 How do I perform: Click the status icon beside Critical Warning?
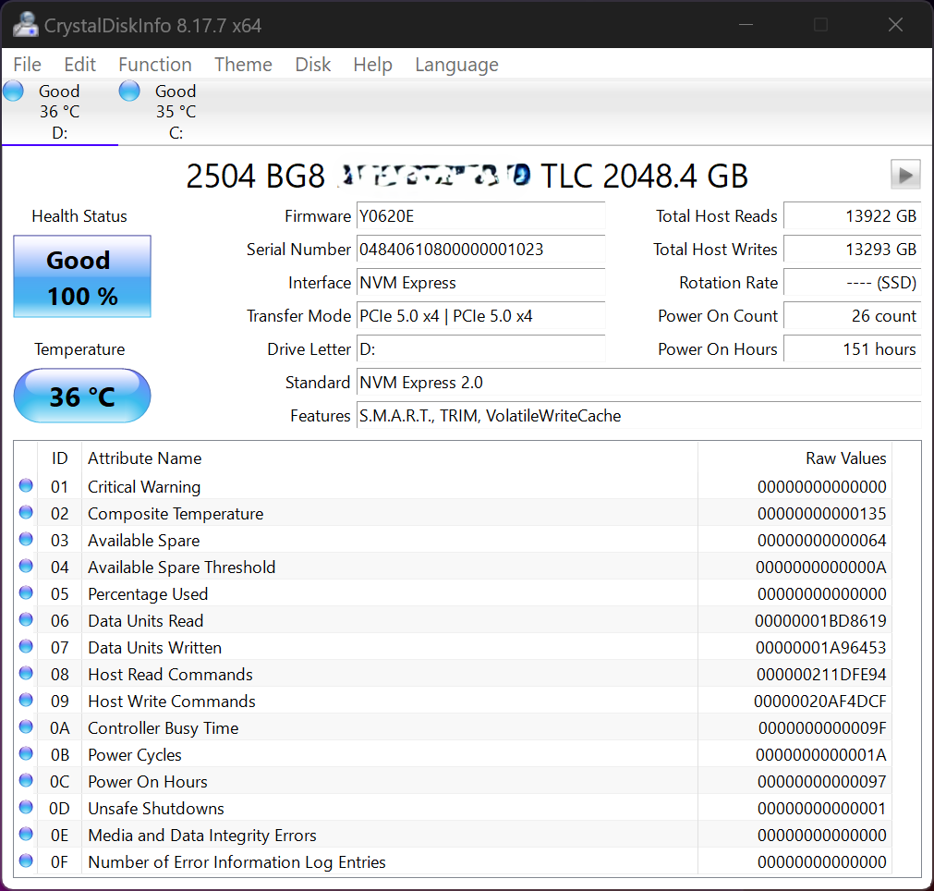coord(26,486)
